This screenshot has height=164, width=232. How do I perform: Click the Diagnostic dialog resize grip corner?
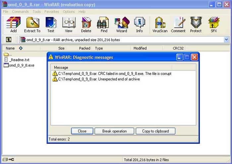(196, 140)
